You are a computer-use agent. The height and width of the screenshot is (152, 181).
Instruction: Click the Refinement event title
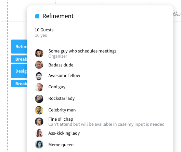pyautogui.click(x=58, y=16)
